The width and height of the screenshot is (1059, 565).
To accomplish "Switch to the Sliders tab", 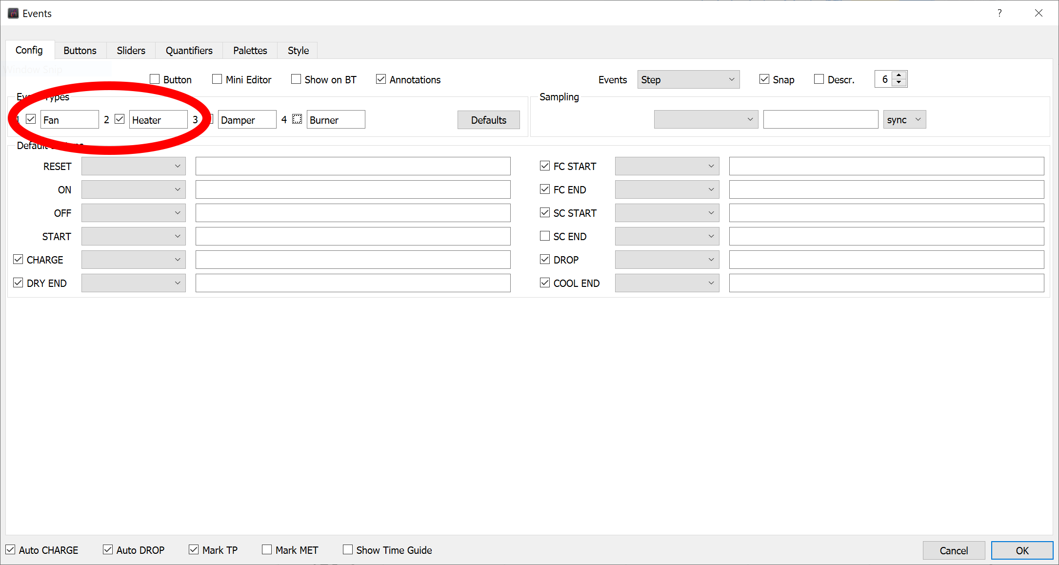I will click(131, 51).
